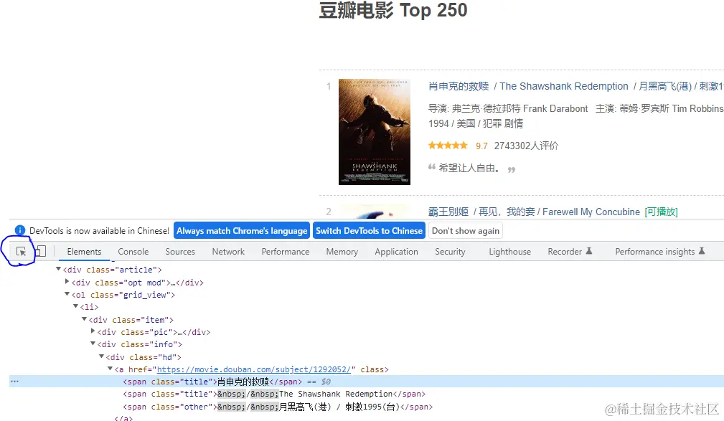Expand the div class="pic" node
This screenshot has width=724, height=421.
coord(93,331)
